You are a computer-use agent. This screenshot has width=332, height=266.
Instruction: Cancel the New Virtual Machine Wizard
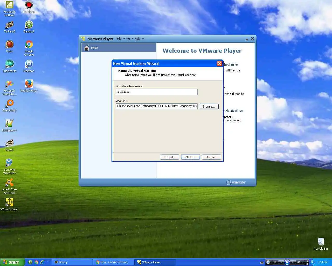211,157
